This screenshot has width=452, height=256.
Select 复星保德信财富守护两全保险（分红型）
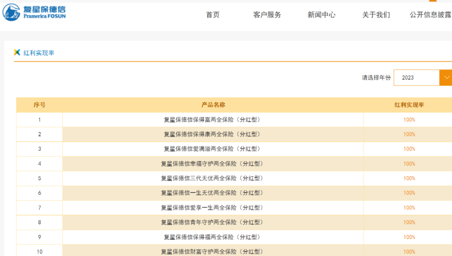point(213,252)
